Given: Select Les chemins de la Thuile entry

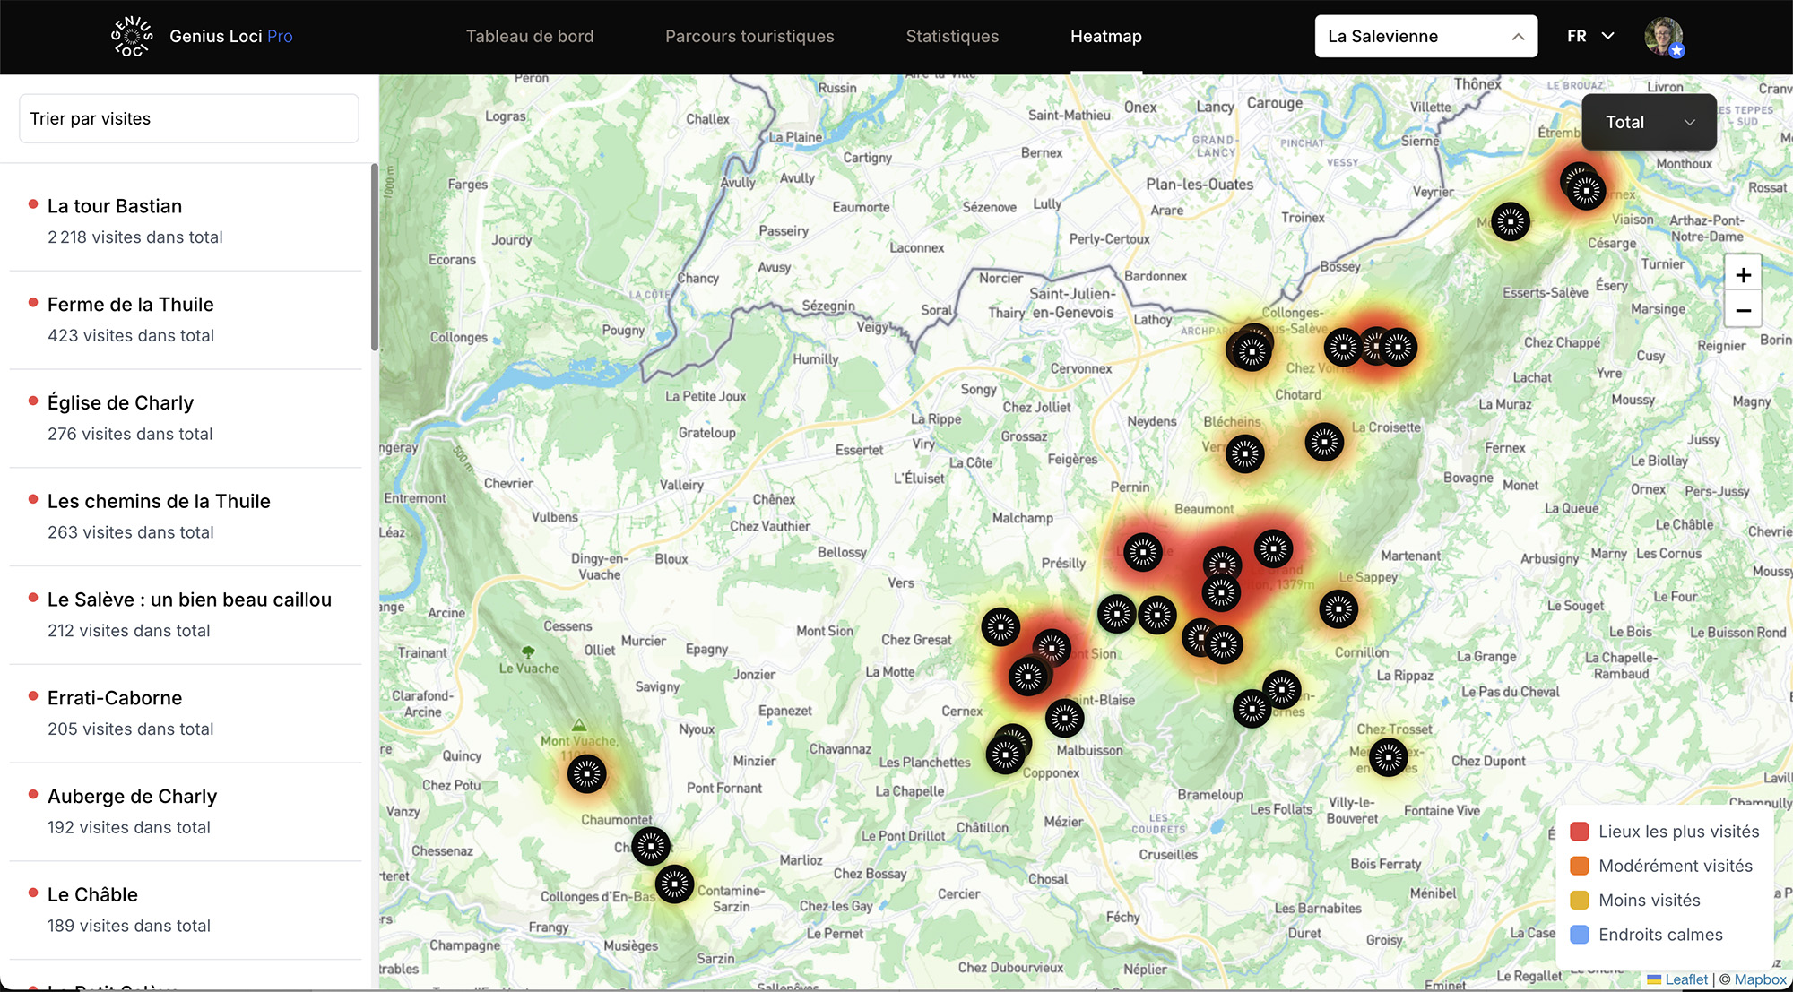Looking at the screenshot, I should (186, 517).
